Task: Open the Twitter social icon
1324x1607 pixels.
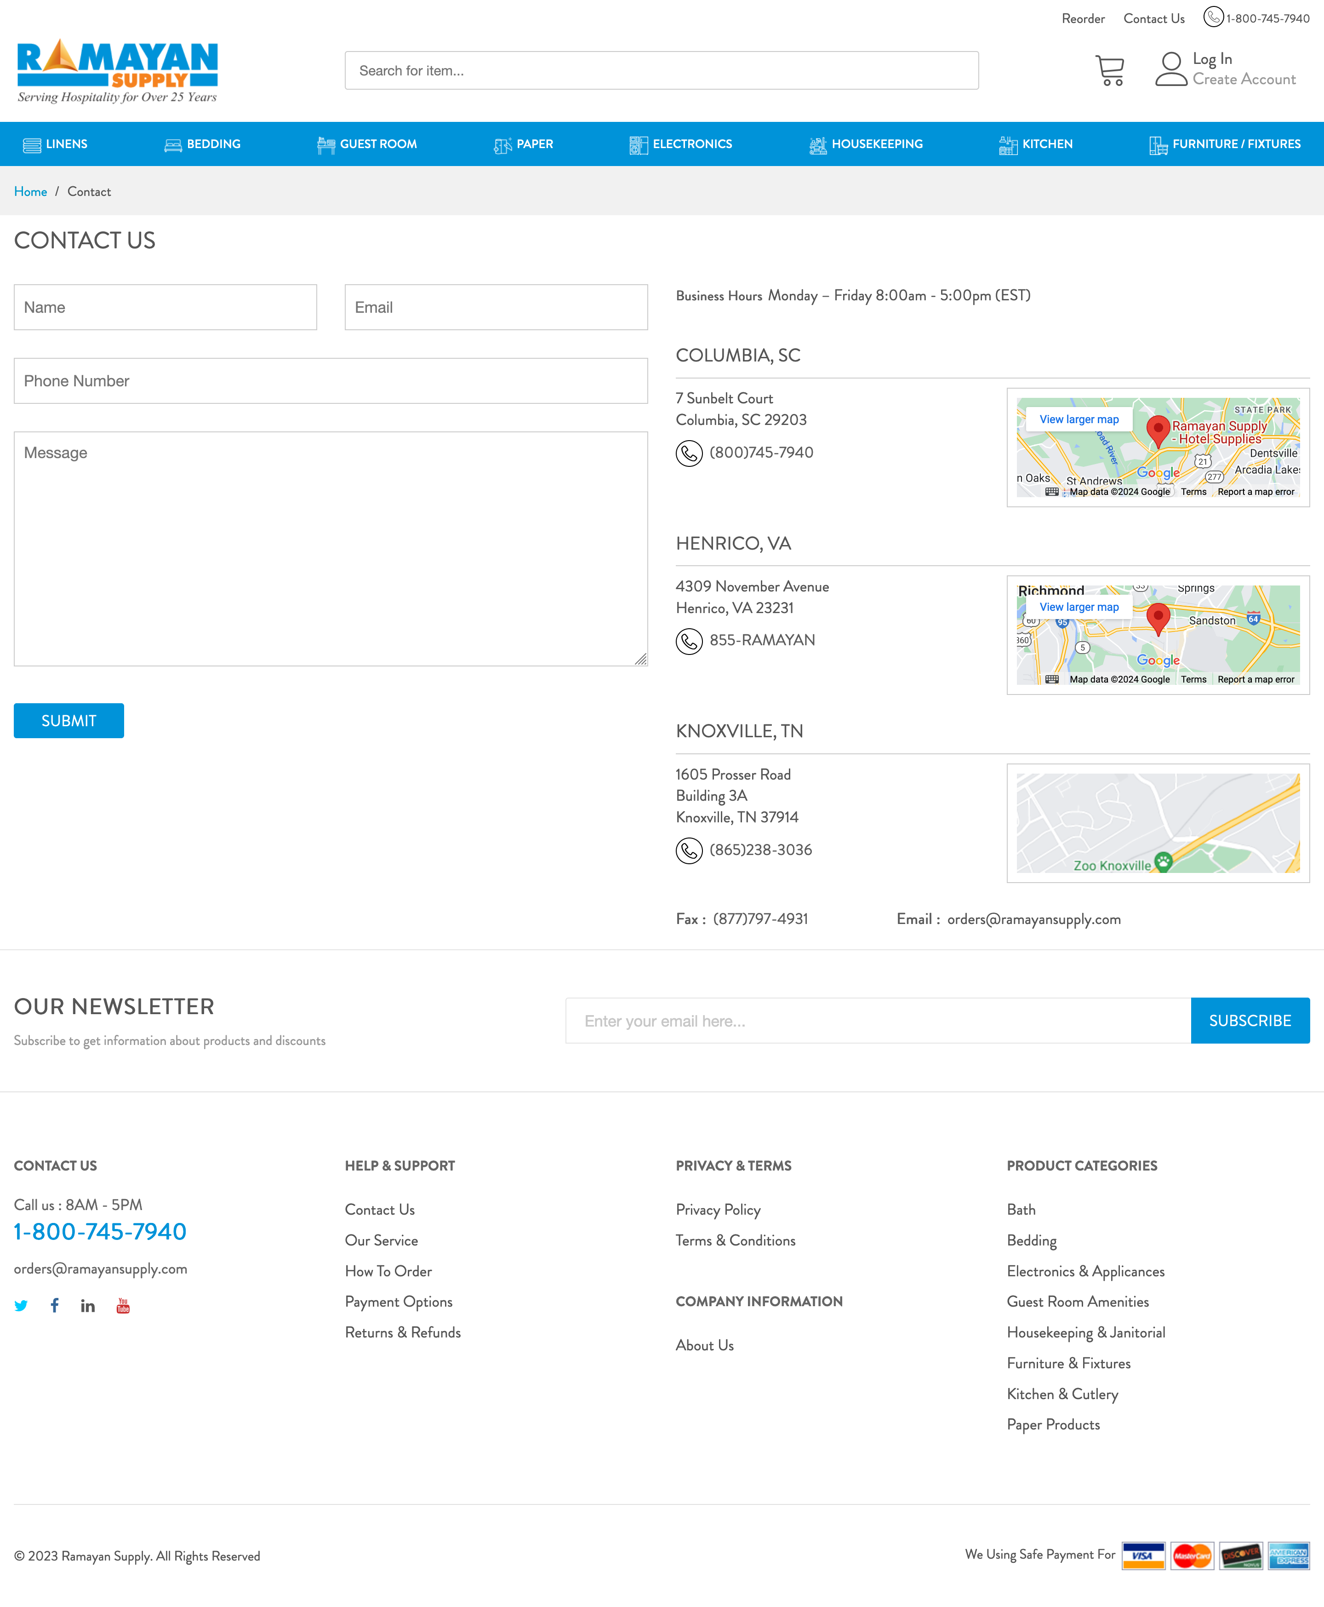Action: pos(21,1306)
